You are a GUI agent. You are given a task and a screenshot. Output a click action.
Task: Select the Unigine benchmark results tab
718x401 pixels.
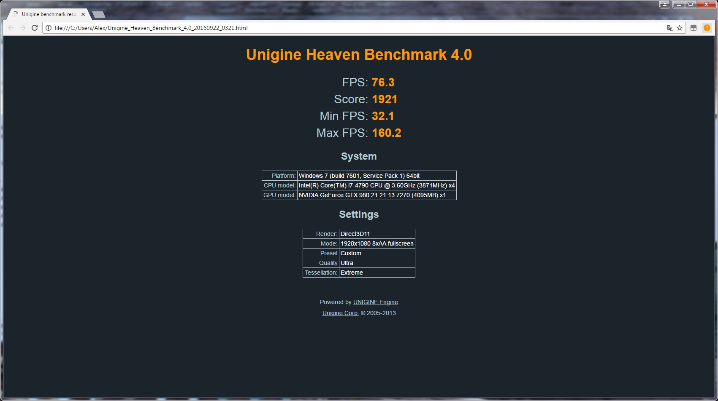[x=49, y=14]
